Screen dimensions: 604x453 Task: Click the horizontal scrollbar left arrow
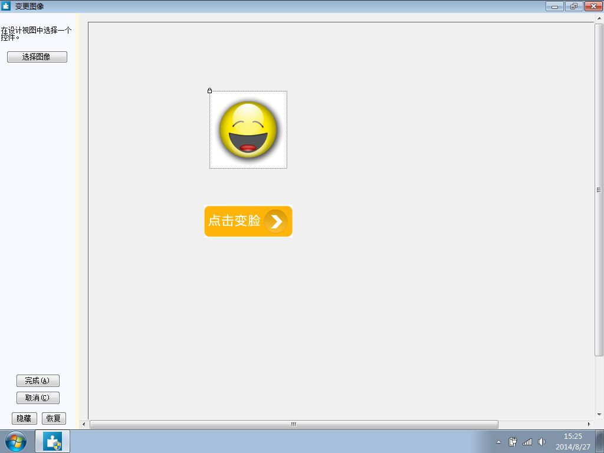[x=84, y=424]
